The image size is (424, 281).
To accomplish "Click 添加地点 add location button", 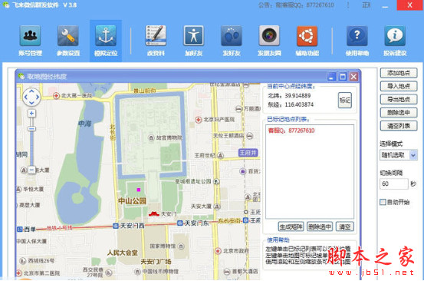I will 399,73.
